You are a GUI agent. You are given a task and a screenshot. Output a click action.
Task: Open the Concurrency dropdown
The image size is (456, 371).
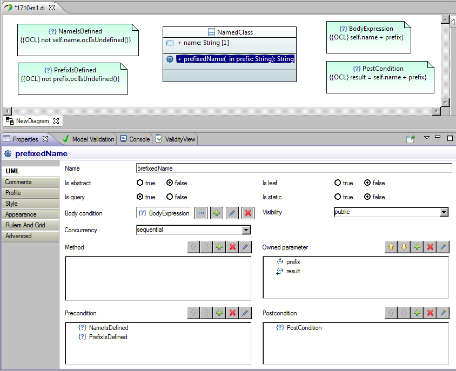point(246,230)
